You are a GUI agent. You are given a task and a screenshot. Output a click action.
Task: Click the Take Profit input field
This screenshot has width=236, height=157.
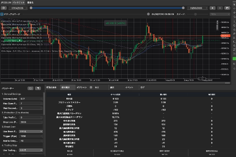31,117
